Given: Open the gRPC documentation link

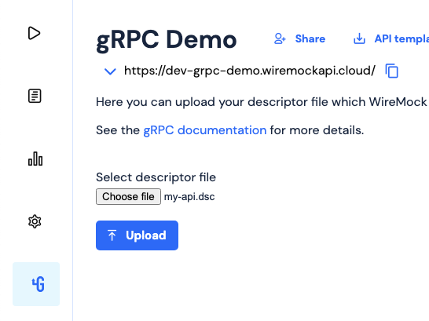Looking at the screenshot, I should (205, 130).
